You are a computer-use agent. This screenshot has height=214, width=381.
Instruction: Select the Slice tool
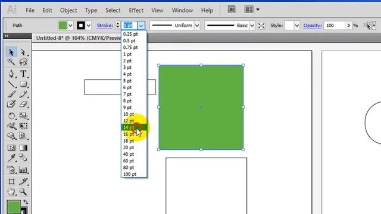click(23, 181)
